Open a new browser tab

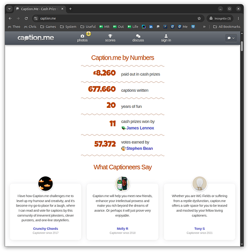coord(71,9)
